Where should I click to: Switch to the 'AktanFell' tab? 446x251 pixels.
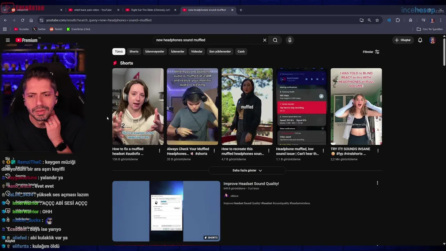[x=37, y=10]
